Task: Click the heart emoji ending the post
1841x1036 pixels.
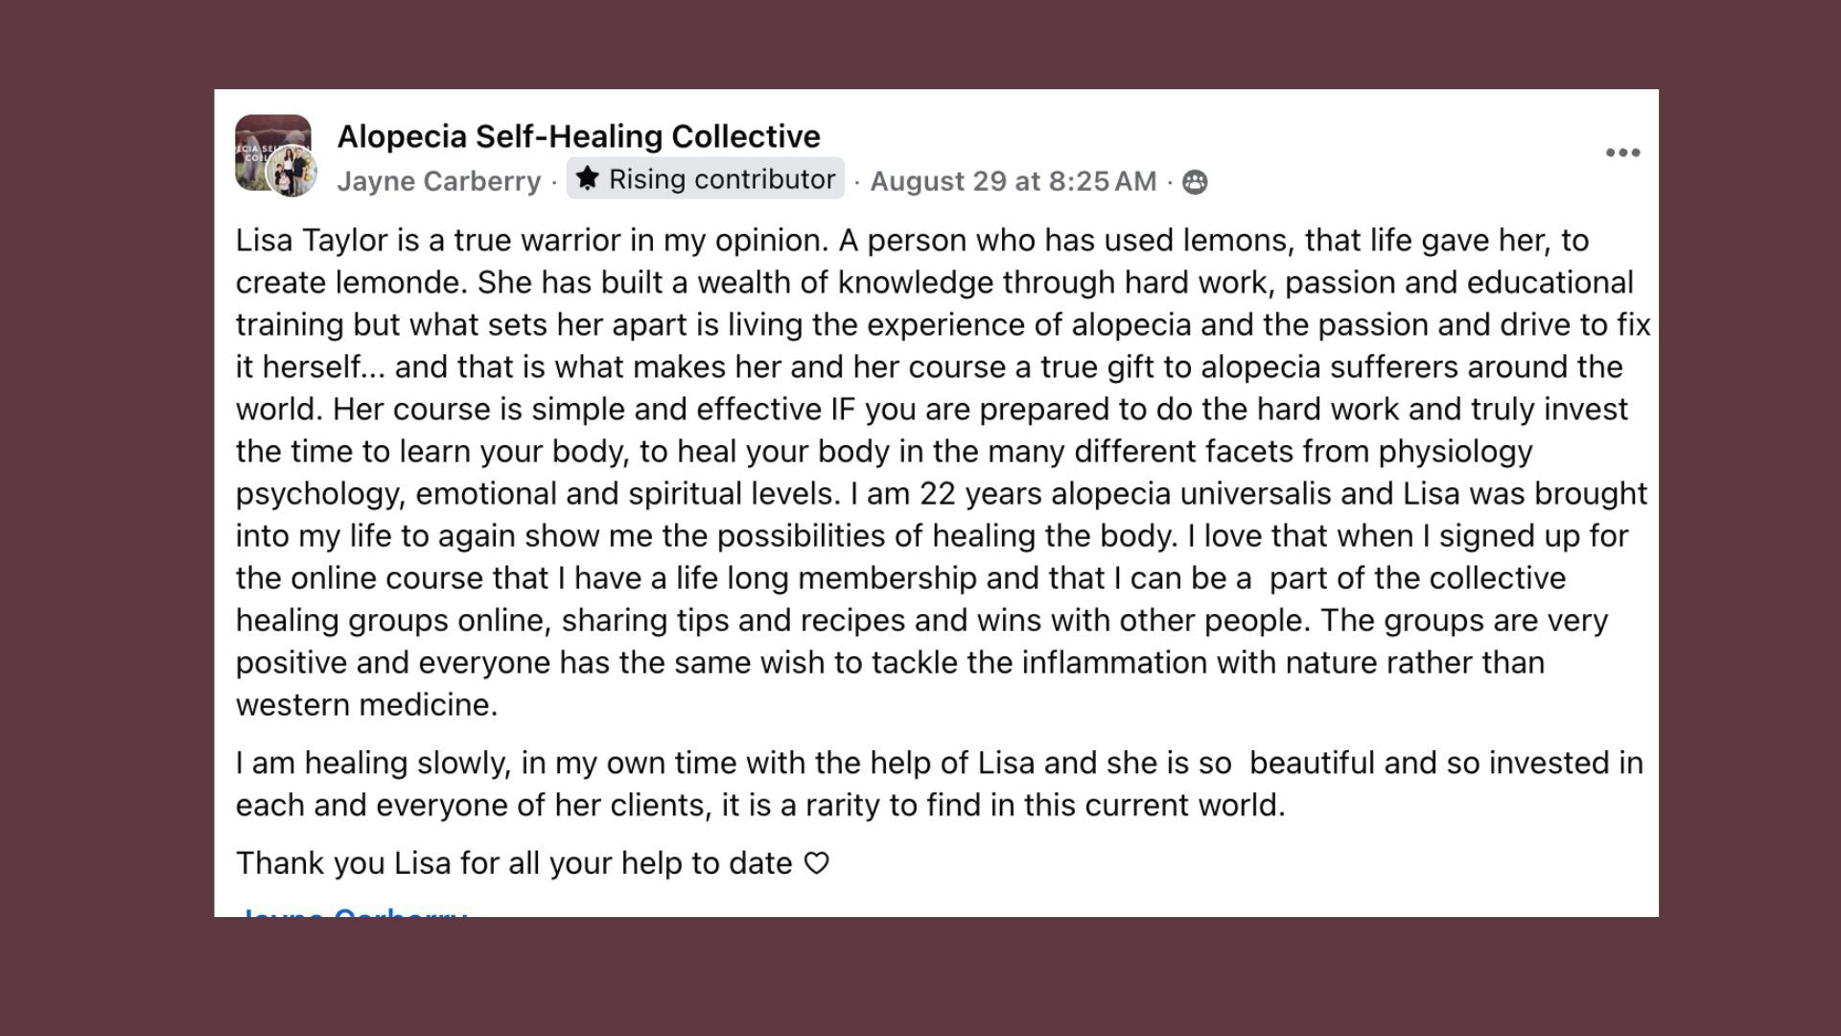Action: 816,863
